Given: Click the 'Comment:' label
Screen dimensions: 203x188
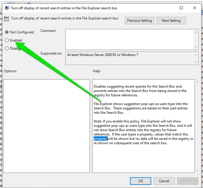Looking at the screenshot, I should click(48, 31).
